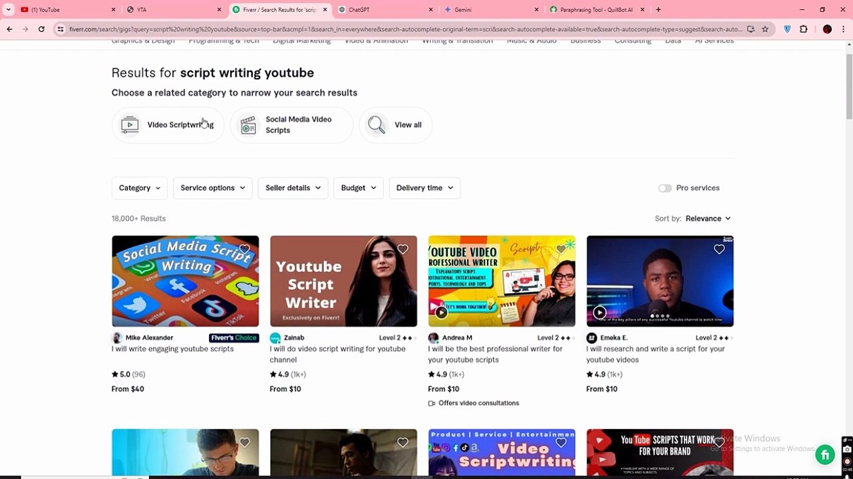Open the Chrome profile avatar
Screen dimensions: 853x479
827,29
